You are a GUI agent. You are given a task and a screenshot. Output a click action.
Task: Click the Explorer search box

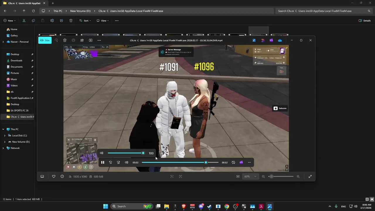pyautogui.click(x=324, y=11)
